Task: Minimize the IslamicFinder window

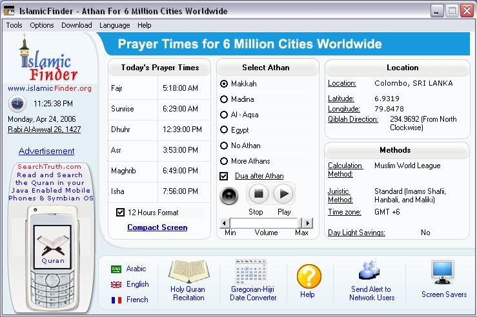Action: pyautogui.click(x=437, y=11)
